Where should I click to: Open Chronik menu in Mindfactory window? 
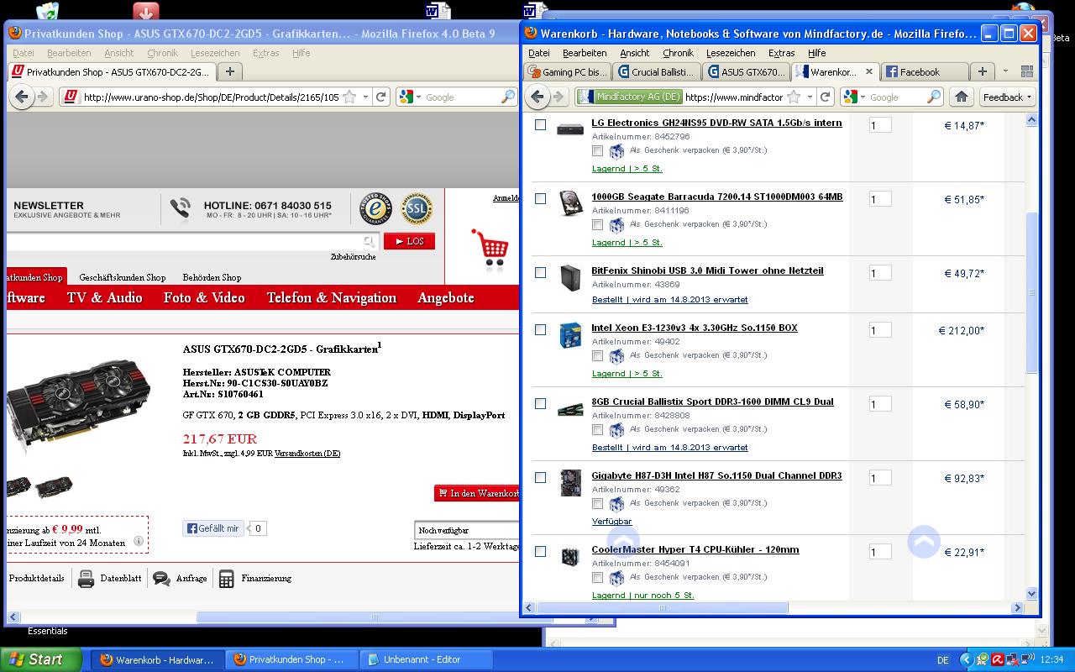pyautogui.click(x=678, y=53)
